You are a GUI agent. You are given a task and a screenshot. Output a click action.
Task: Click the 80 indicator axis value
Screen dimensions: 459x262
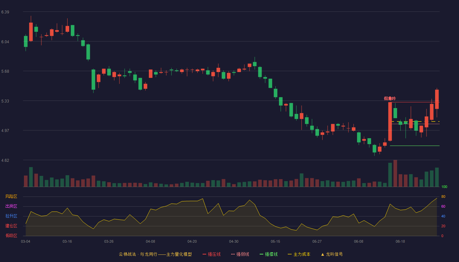tap(443, 196)
